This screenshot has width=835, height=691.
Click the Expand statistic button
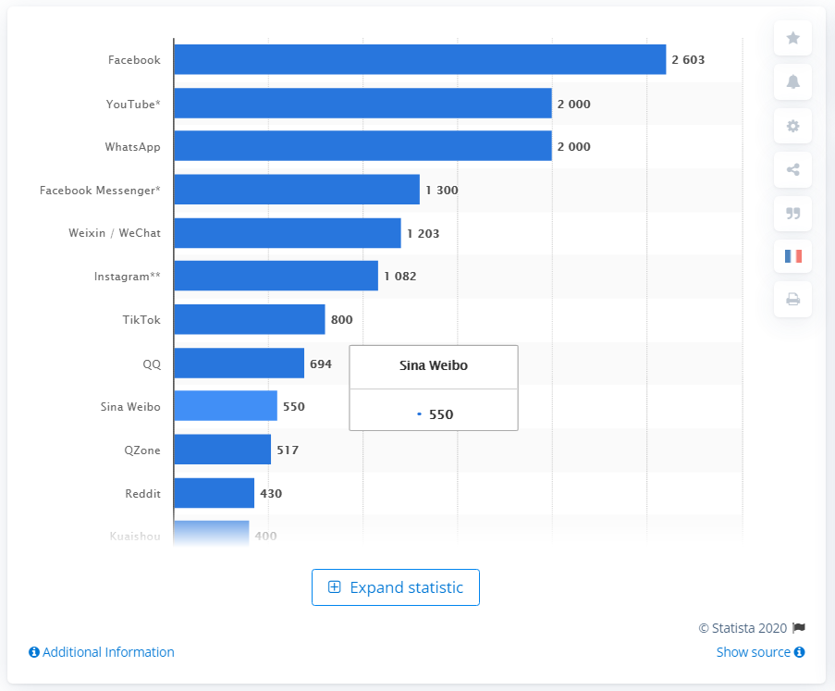tap(396, 587)
